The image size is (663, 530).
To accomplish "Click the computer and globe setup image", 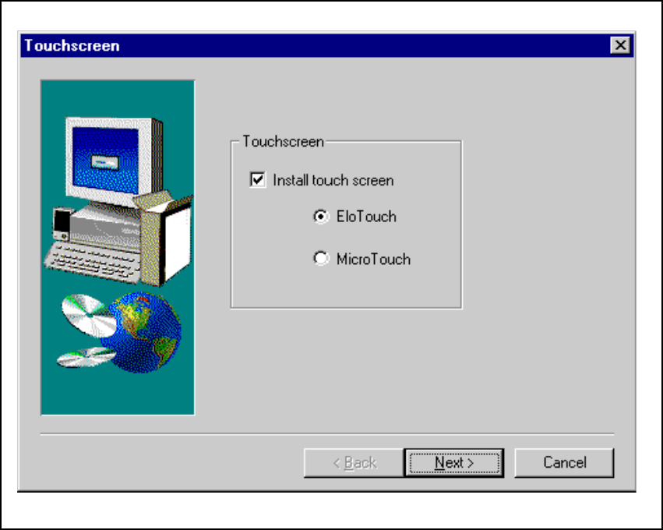I will [118, 247].
